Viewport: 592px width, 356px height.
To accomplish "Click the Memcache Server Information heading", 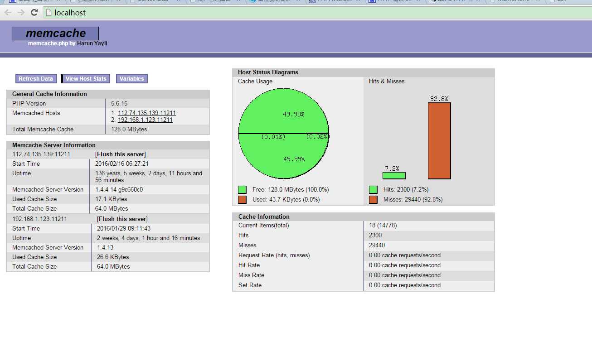I will pyautogui.click(x=54, y=145).
